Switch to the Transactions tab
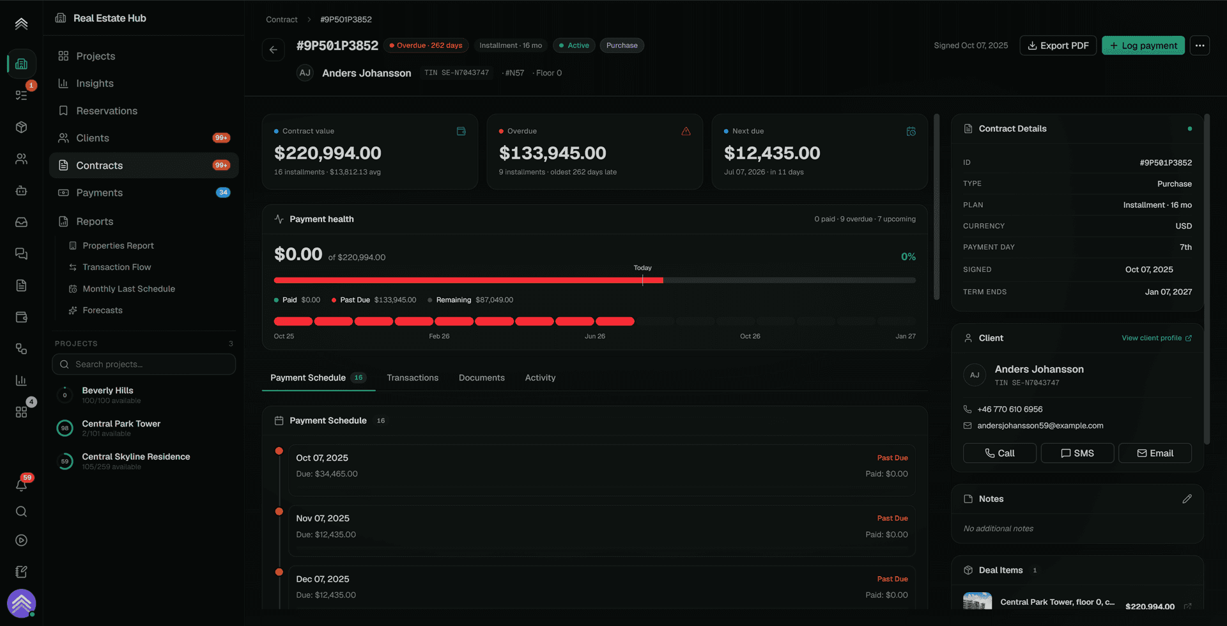 (x=412, y=378)
